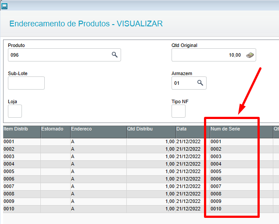Click the Estornado column header

click(56, 132)
